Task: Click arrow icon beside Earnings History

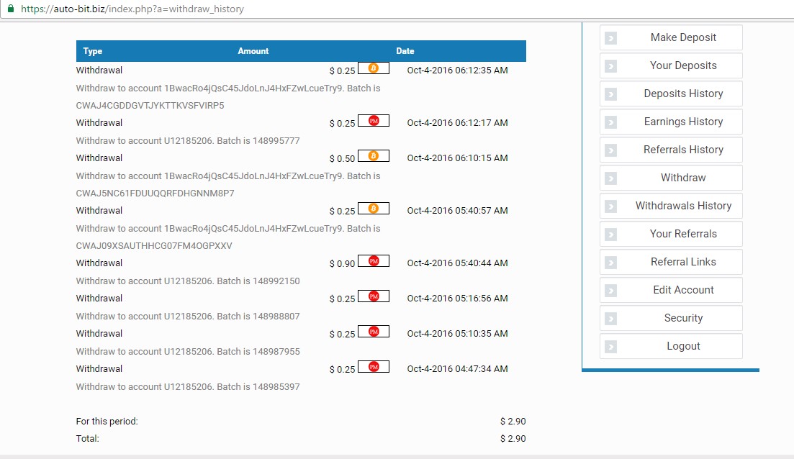Action: pos(610,122)
